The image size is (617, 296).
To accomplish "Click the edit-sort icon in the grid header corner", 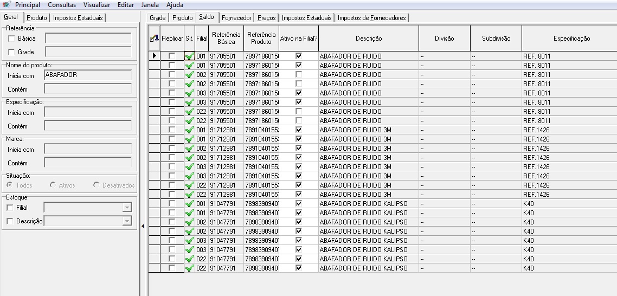I will [154, 38].
